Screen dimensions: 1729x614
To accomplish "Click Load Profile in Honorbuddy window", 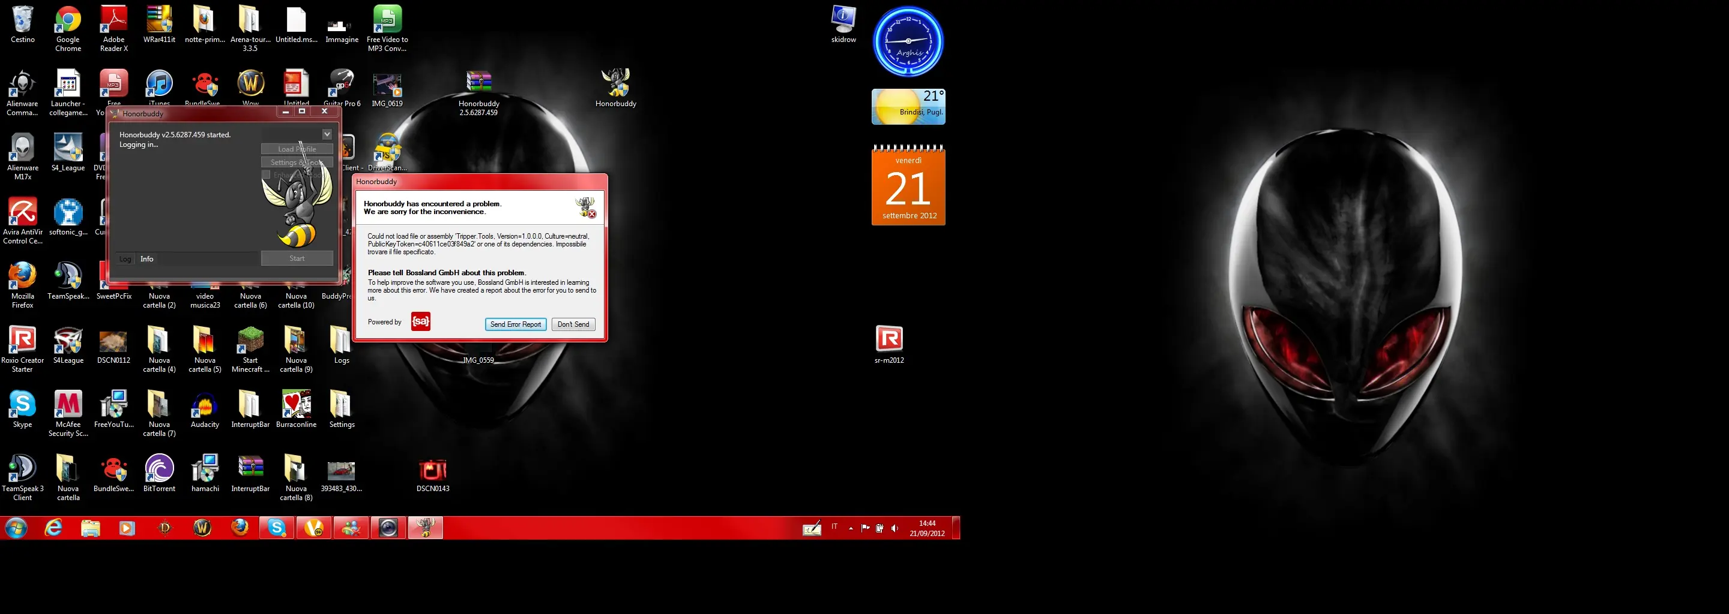I will pos(297,149).
